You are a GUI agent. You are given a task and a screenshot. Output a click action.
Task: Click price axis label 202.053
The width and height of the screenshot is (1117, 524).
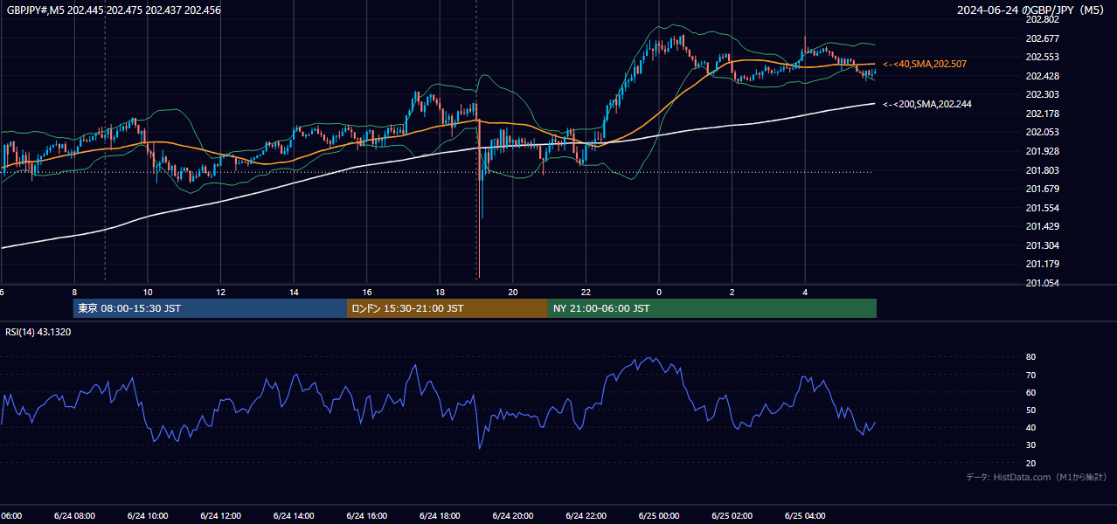(x=1042, y=132)
